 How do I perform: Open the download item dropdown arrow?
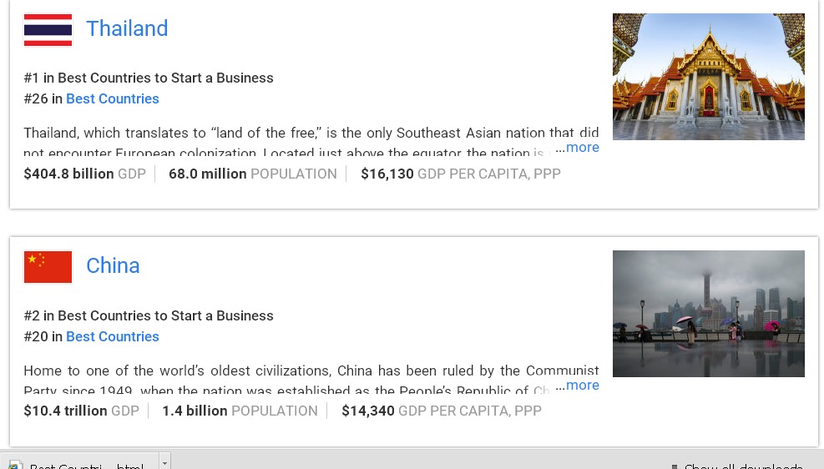click(x=164, y=462)
